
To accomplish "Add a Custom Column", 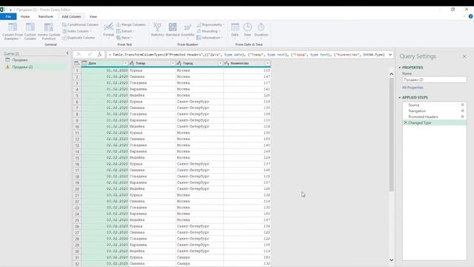I will point(30,31).
